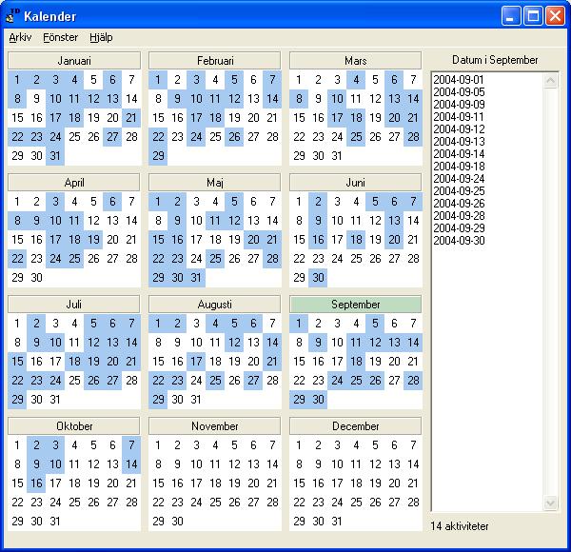Click day 19 in April

tap(93, 240)
